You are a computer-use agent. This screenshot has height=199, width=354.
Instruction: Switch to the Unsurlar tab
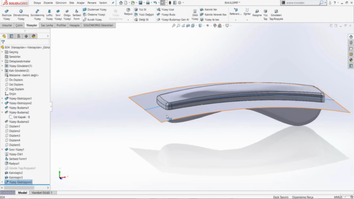(7, 25)
